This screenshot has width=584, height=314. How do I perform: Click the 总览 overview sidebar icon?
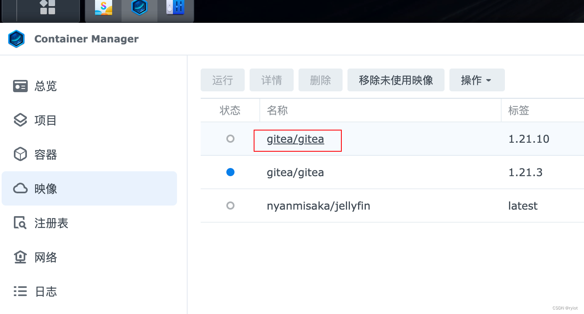tap(20, 86)
